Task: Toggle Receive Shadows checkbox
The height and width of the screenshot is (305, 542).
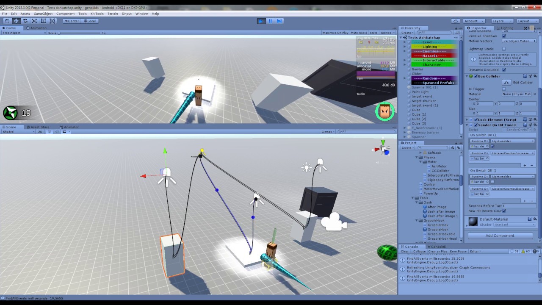Action: [504, 36]
